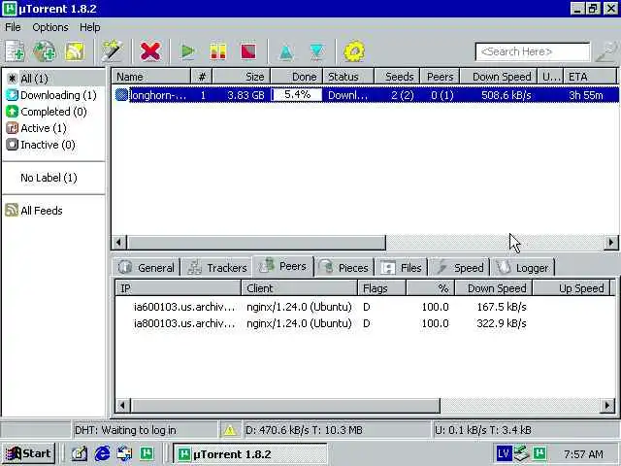Click the yellow warning icon in status bar
This screenshot has height=466, width=621.
click(x=230, y=430)
